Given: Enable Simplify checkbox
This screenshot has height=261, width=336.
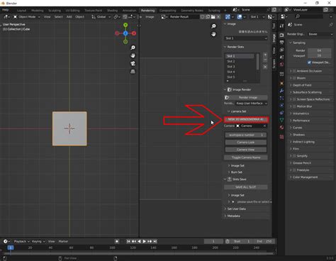Looking at the screenshot, I should point(294,156).
